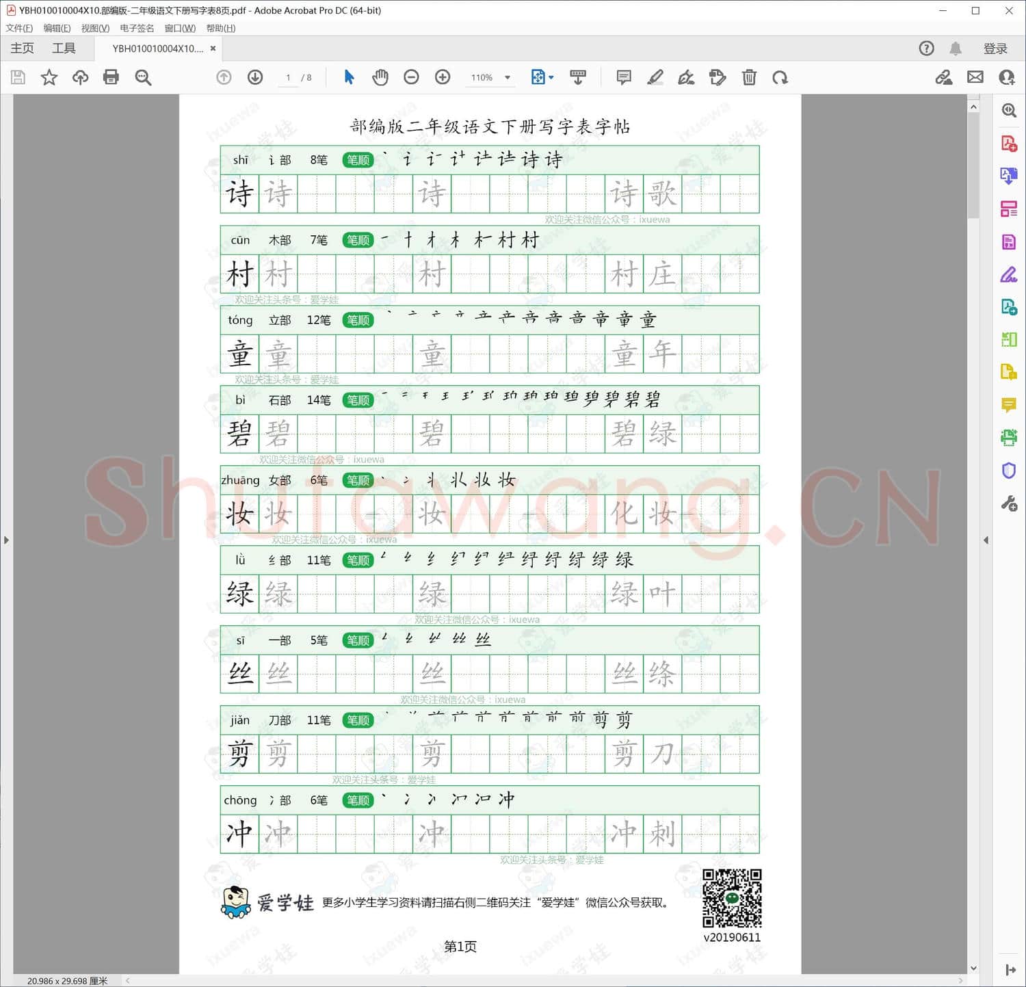1026x987 pixels.
Task: Expand the right pane with the bottom arrow icon
Action: pos(1010,970)
